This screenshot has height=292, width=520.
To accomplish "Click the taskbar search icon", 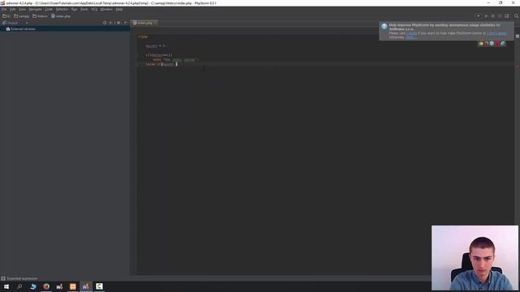I will click(x=19, y=286).
